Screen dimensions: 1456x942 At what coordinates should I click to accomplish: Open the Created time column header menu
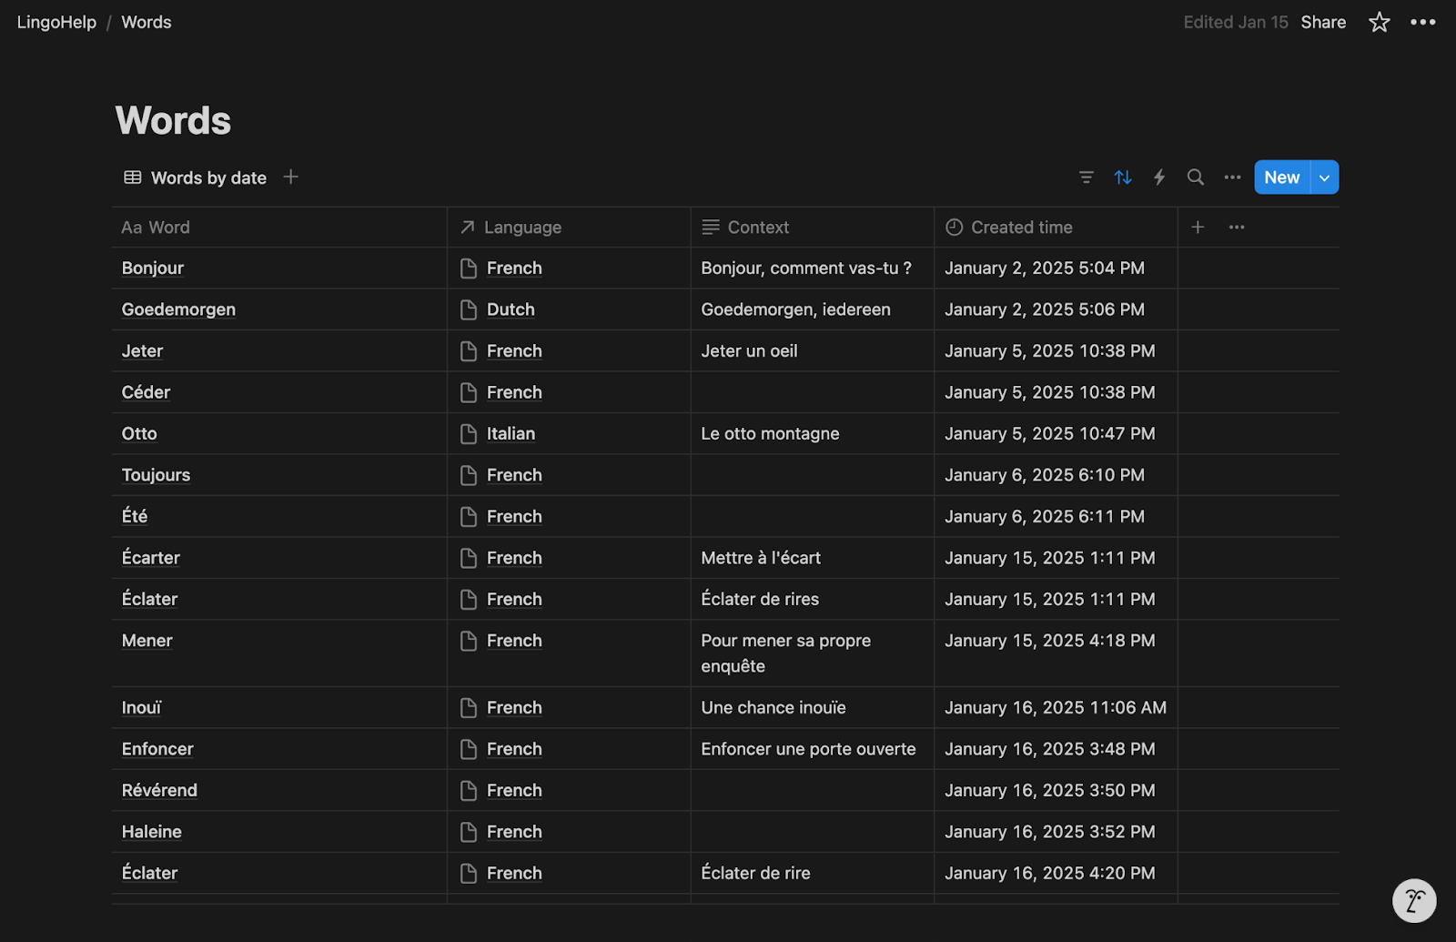tap(1021, 228)
